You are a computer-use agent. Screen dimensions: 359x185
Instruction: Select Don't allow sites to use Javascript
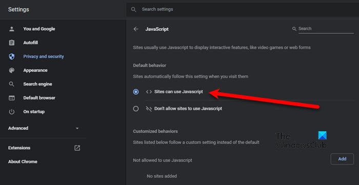coord(136,109)
